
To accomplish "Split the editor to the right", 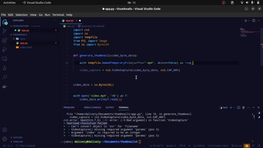I will [254, 21].
